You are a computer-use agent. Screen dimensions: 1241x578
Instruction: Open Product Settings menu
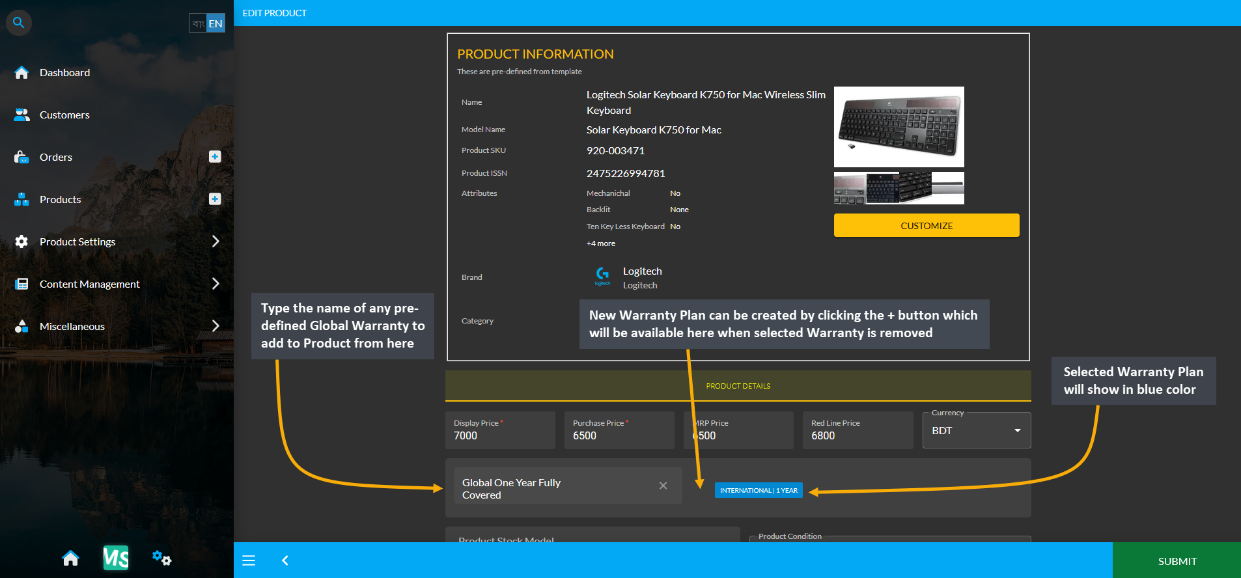[x=77, y=241]
